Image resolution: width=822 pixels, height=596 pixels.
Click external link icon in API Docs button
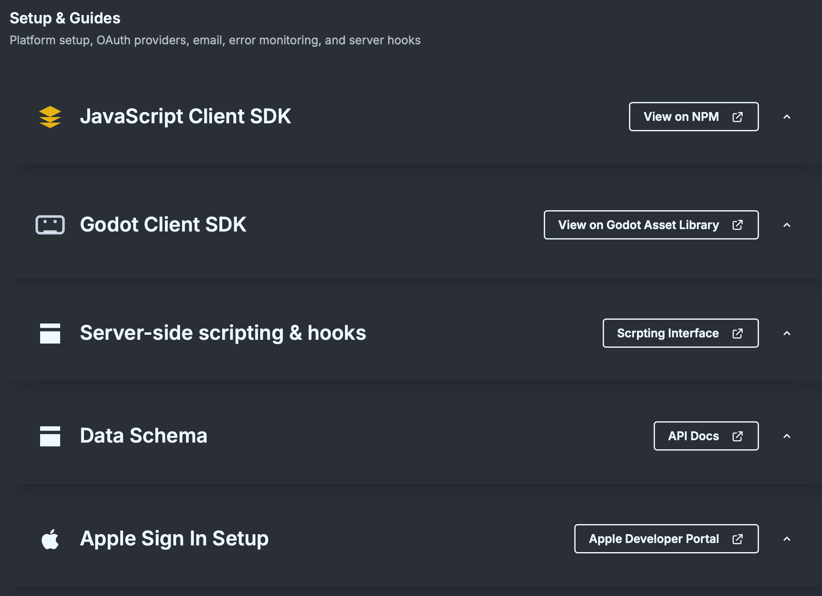click(737, 436)
